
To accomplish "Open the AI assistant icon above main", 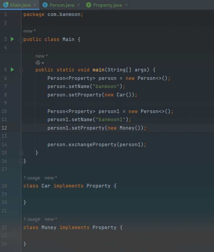I will coord(38,63).
